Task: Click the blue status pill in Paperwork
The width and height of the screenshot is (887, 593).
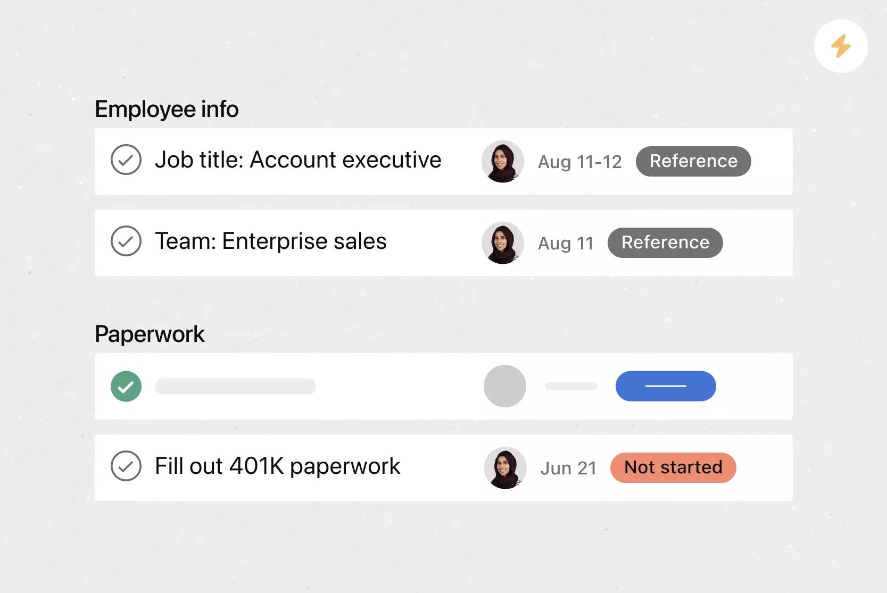Action: tap(666, 386)
